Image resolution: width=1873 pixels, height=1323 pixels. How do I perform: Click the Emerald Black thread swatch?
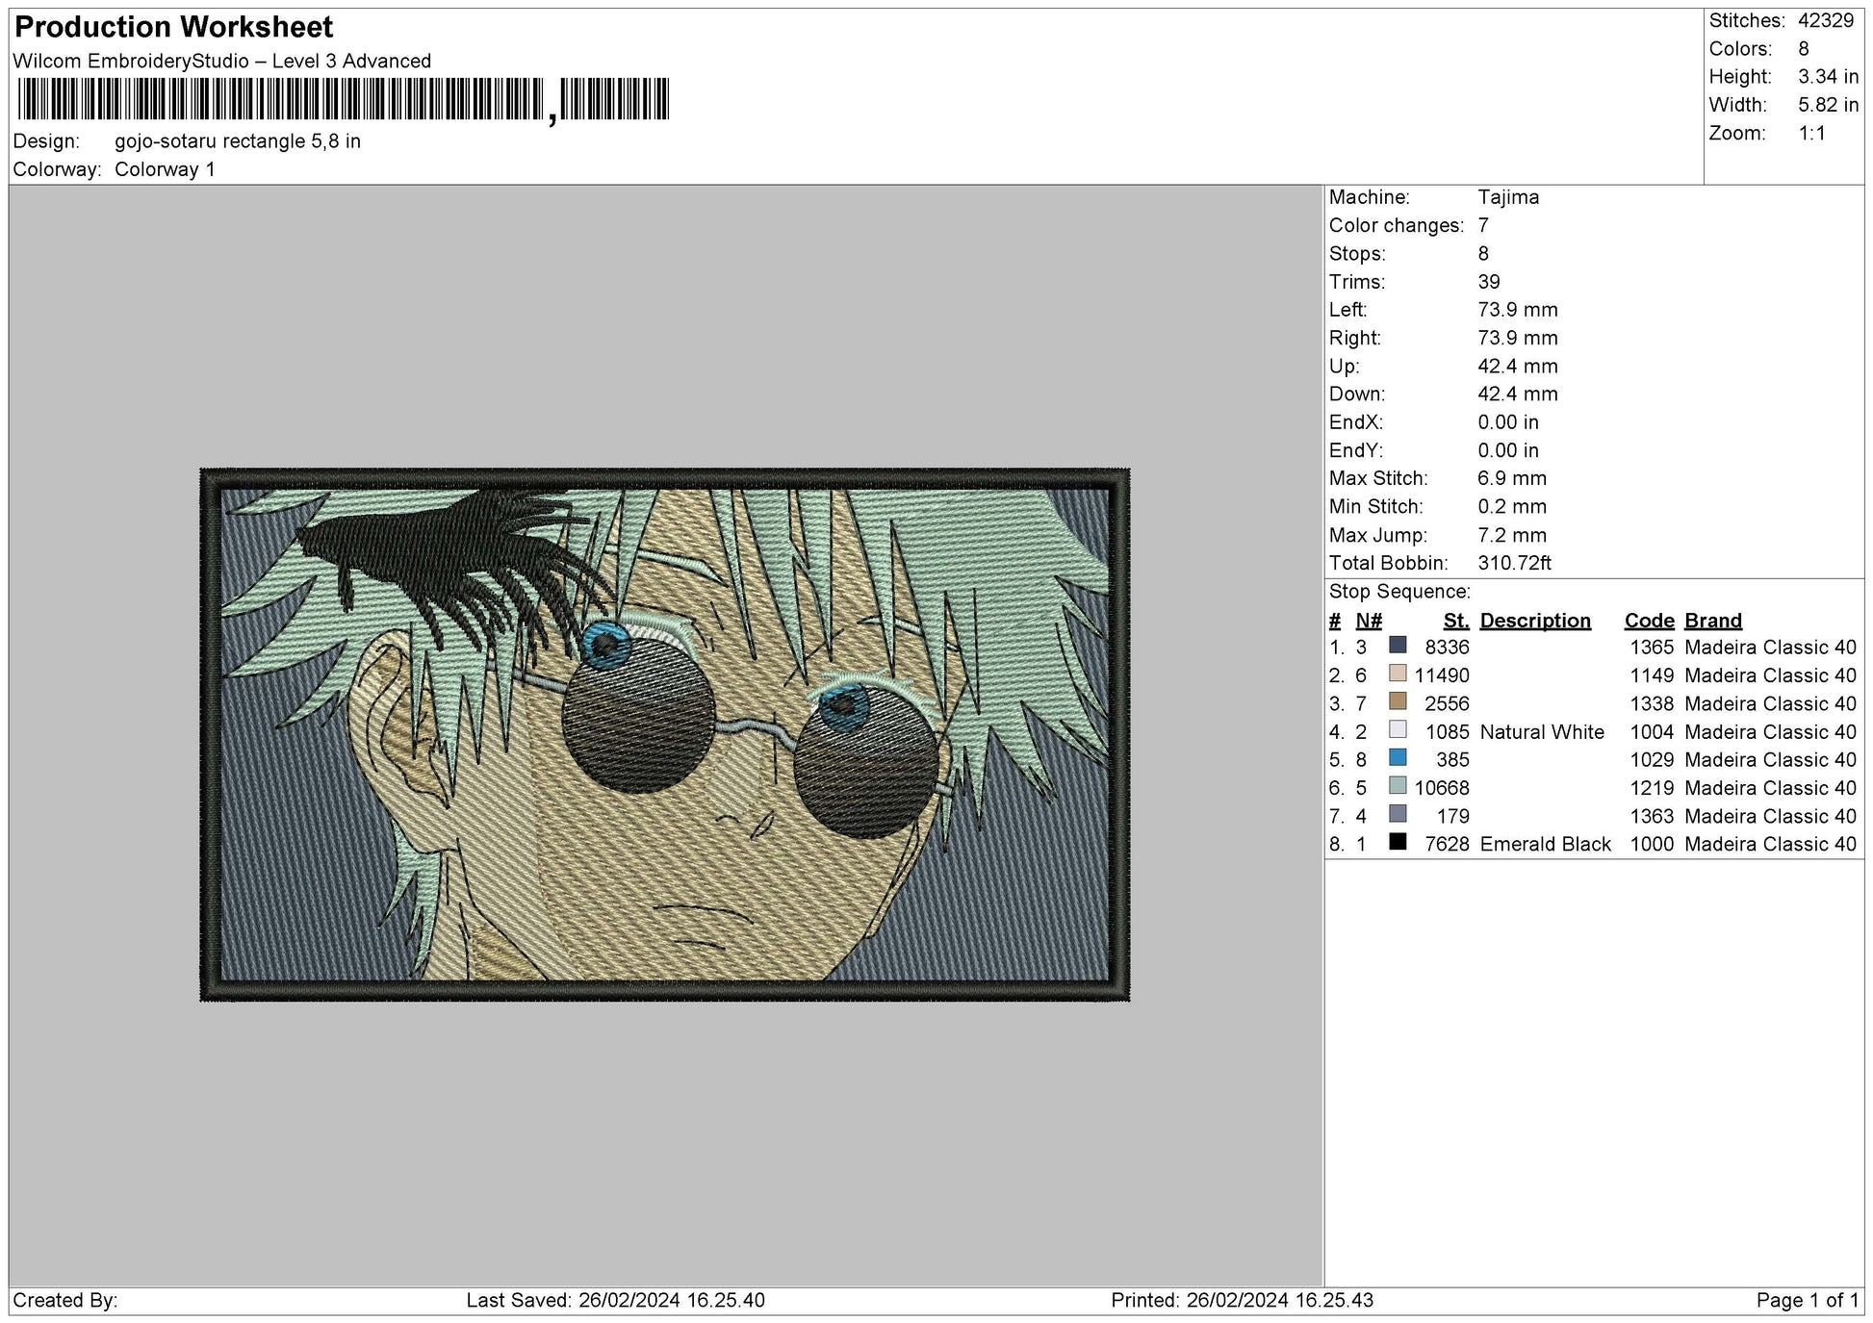pos(1398,842)
